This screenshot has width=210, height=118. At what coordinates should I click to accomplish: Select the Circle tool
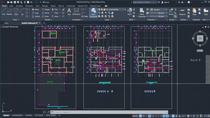coord(16,11)
